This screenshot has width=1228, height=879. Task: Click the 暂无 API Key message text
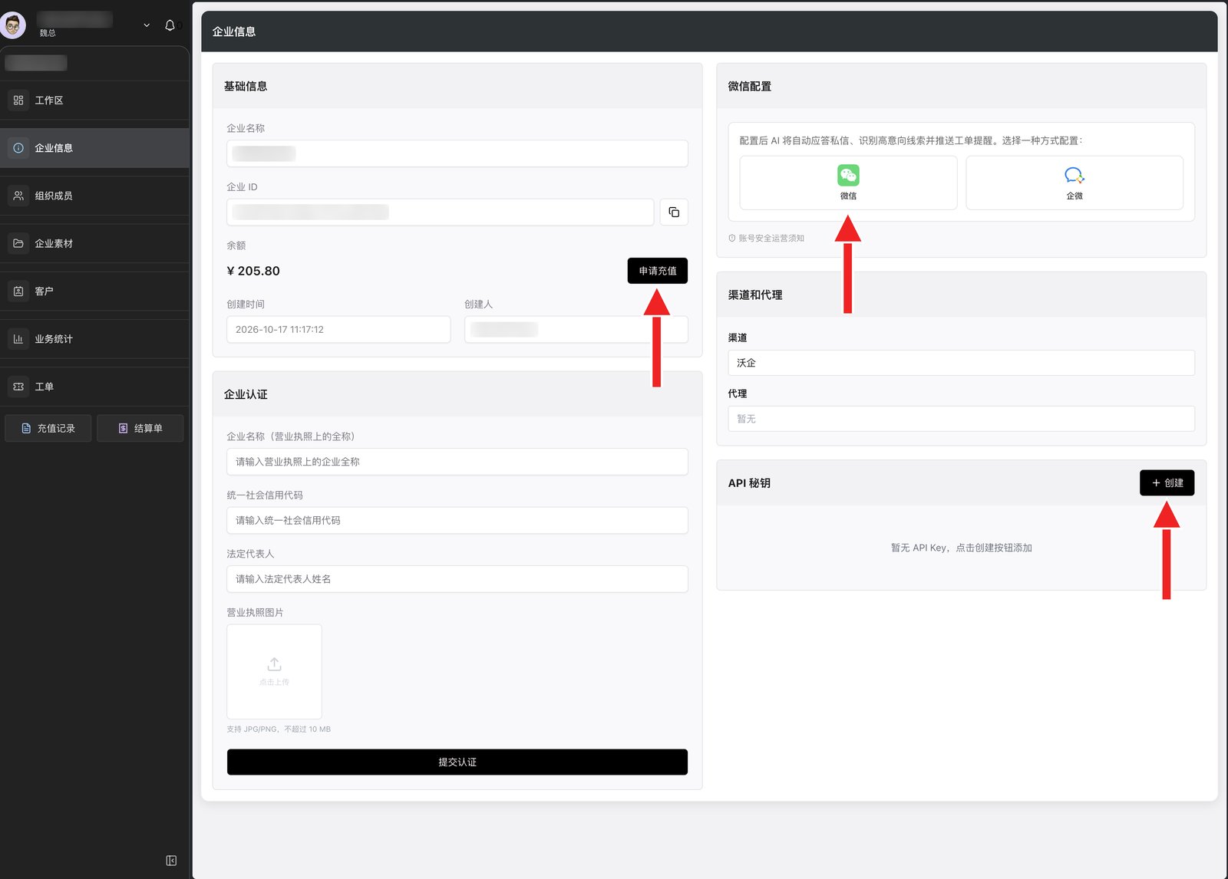(961, 548)
